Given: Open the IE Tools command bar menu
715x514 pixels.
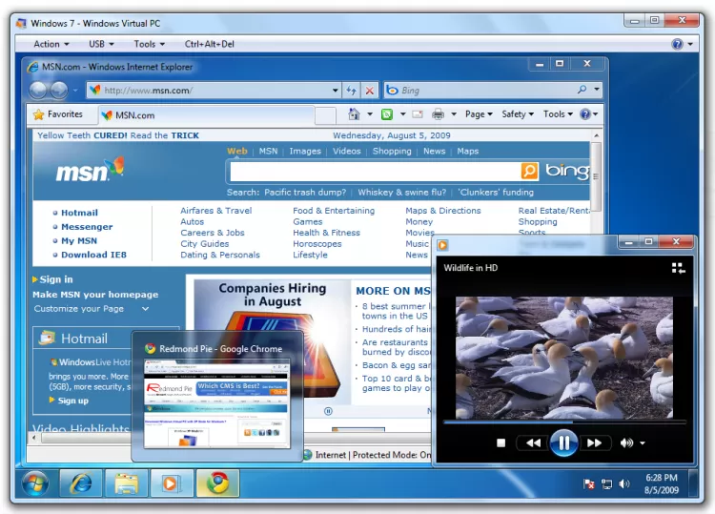Looking at the screenshot, I should click(x=558, y=114).
